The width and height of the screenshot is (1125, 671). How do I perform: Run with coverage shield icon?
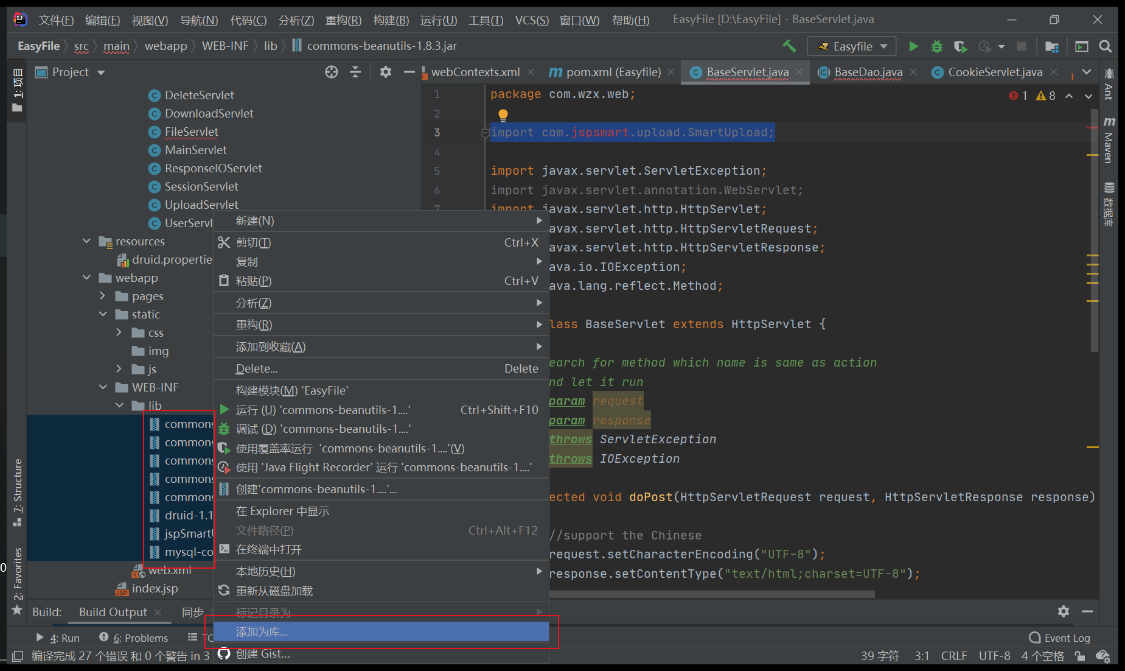[x=960, y=46]
